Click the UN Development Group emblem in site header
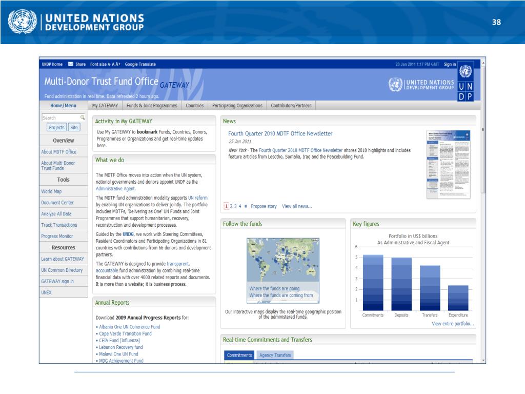 coord(395,85)
